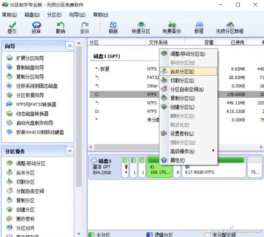This screenshot has width=264, height=237.
Task: Click 未分配空间 legend swatch
Action: [207, 235]
